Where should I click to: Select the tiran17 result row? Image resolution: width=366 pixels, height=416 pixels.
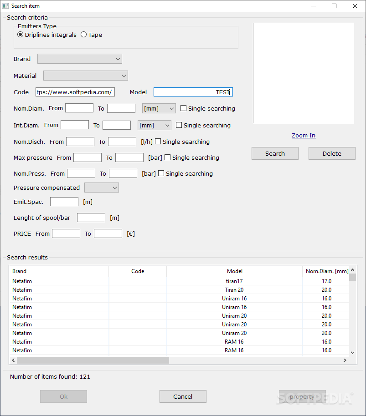[x=179, y=281]
